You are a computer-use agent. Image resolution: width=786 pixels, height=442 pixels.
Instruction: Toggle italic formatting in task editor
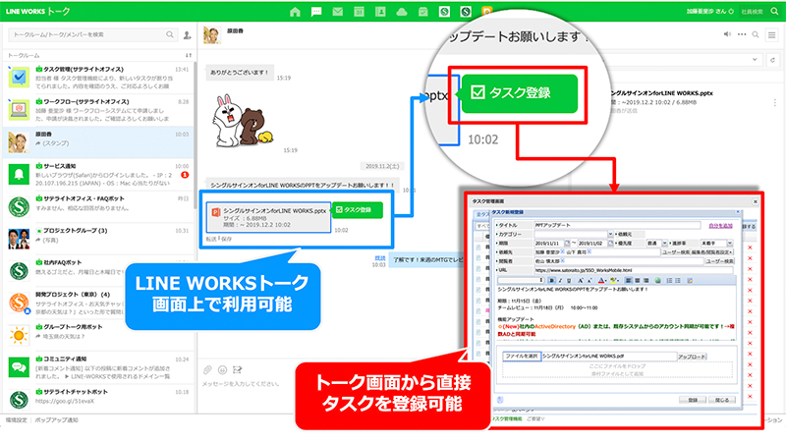click(560, 280)
